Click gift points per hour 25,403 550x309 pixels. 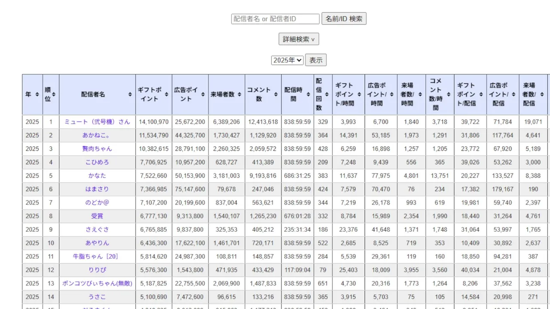pyautogui.click(x=348, y=270)
